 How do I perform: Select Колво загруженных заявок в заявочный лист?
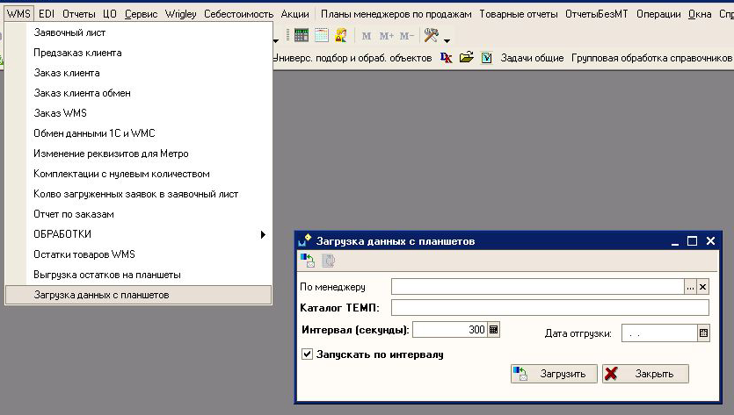pyautogui.click(x=139, y=194)
